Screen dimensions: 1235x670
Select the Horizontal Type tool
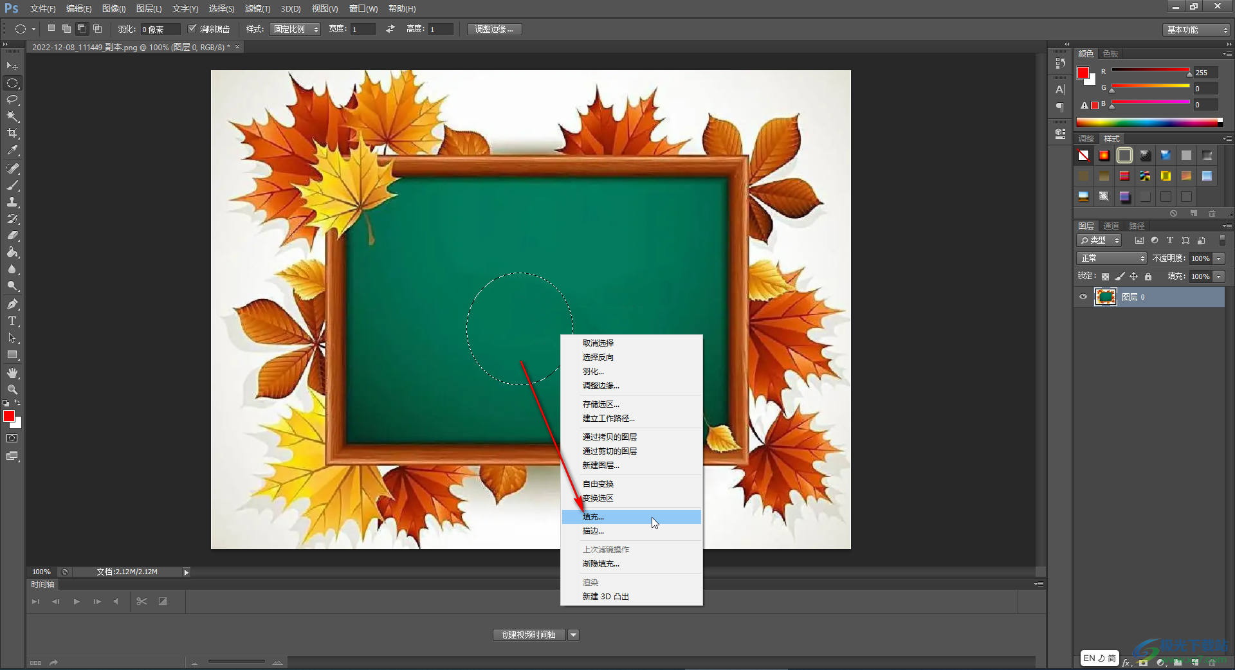pos(12,321)
